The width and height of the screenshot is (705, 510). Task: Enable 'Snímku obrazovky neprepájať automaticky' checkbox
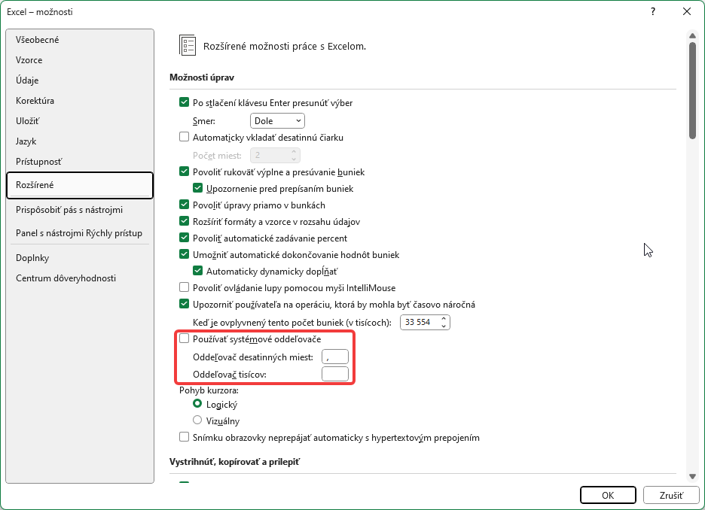184,437
